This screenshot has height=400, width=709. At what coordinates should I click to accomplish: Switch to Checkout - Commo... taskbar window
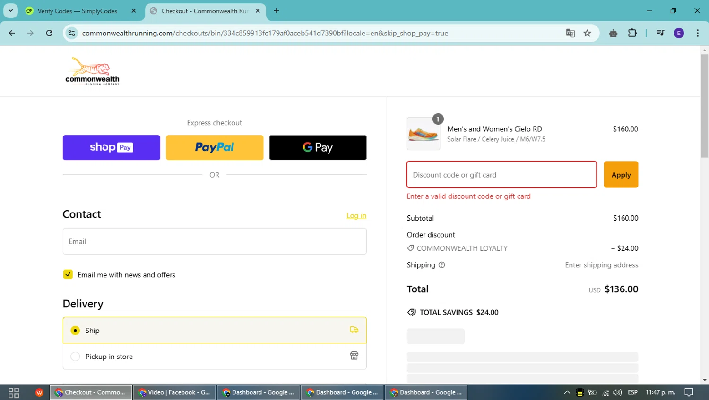pyautogui.click(x=90, y=392)
